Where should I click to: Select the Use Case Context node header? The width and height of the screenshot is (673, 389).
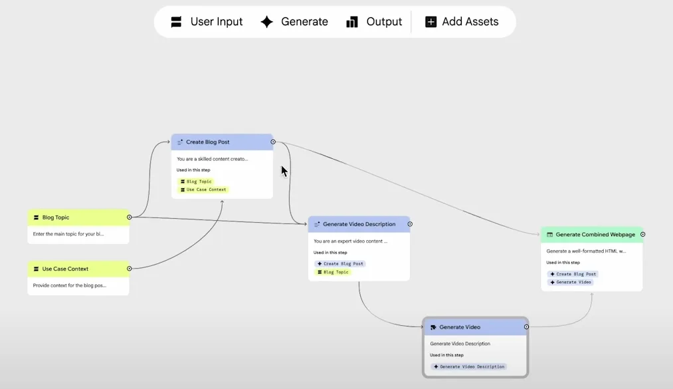pos(78,269)
